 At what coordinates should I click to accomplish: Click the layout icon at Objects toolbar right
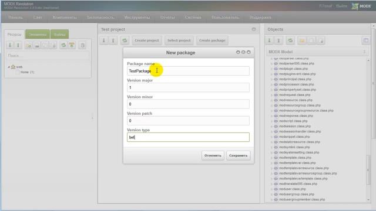tap(365, 40)
